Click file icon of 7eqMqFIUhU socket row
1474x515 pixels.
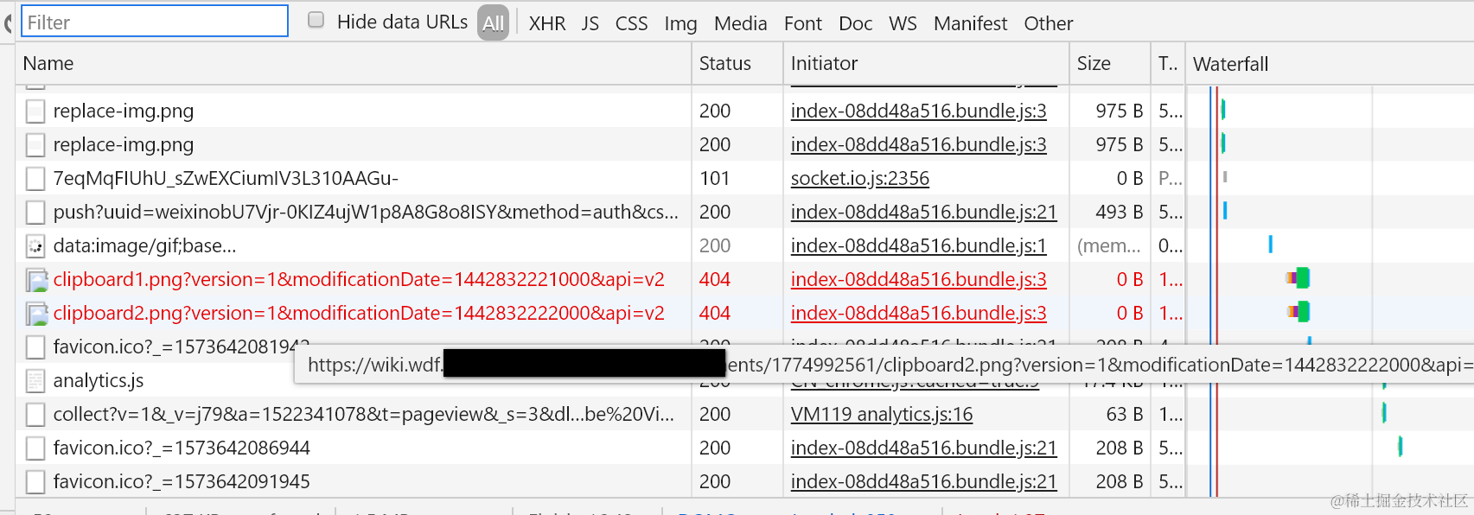click(35, 178)
